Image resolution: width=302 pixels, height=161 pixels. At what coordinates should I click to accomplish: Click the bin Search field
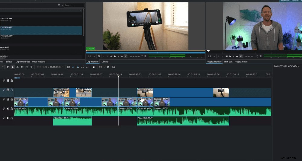click(74, 5)
